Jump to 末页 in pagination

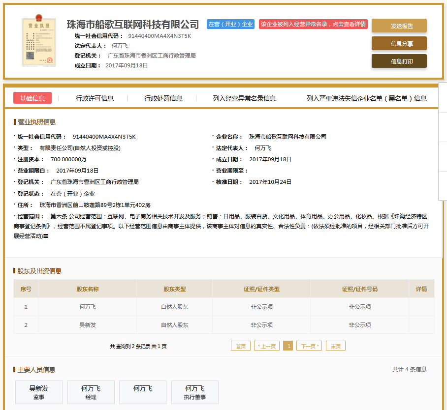336,346
